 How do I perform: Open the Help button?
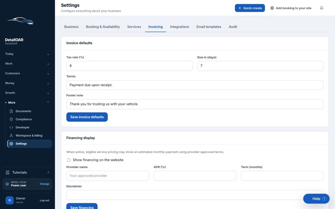tap(316, 199)
